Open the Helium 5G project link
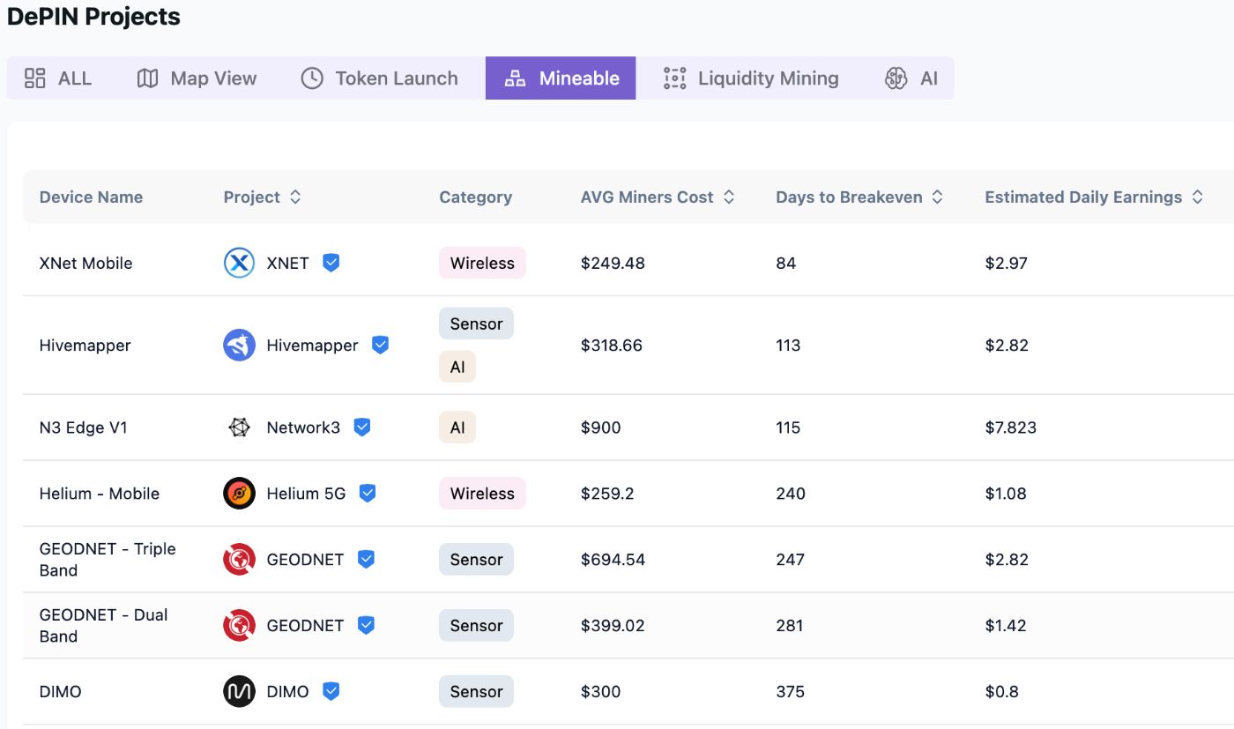Viewport: 1234px width, 729px height. click(x=306, y=494)
